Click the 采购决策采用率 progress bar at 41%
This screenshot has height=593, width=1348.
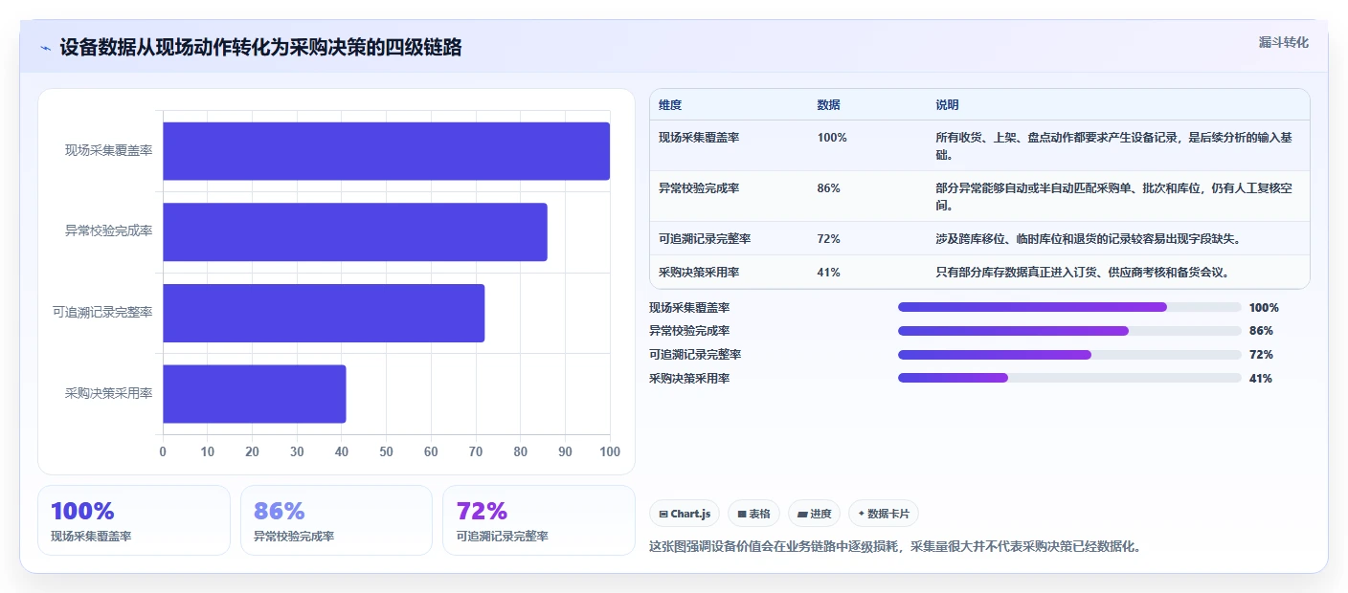pyautogui.click(x=1069, y=378)
